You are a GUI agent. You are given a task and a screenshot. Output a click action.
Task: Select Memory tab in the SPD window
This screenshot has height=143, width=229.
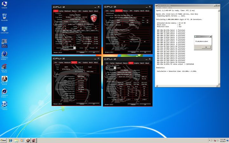[x=125, y=63]
